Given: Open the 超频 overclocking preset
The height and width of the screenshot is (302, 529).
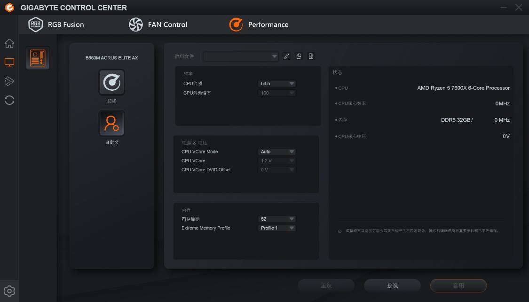Looking at the screenshot, I should click(x=111, y=81).
